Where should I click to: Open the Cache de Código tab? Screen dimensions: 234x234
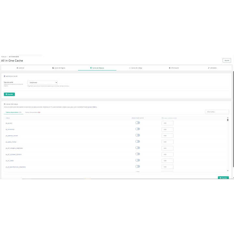point(136,68)
